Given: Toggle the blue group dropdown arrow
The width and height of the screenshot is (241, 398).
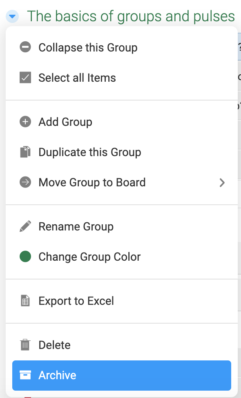Looking at the screenshot, I should pyautogui.click(x=12, y=16).
